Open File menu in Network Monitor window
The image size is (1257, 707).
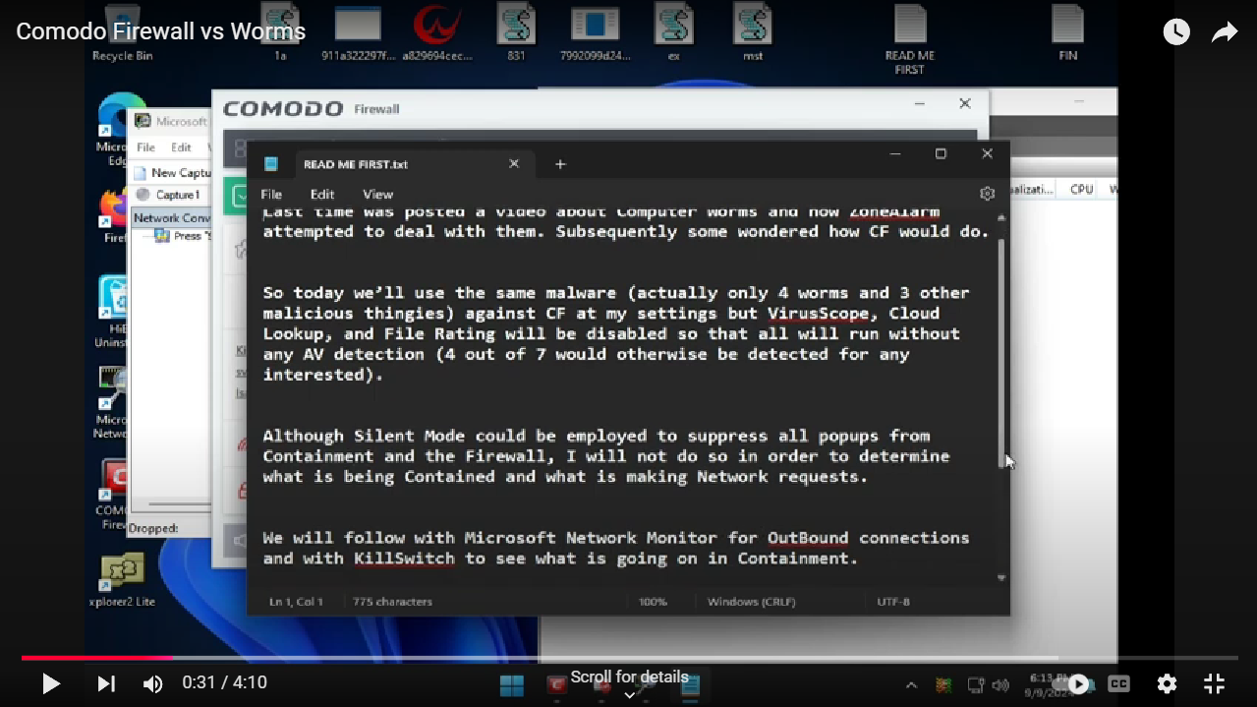(145, 147)
